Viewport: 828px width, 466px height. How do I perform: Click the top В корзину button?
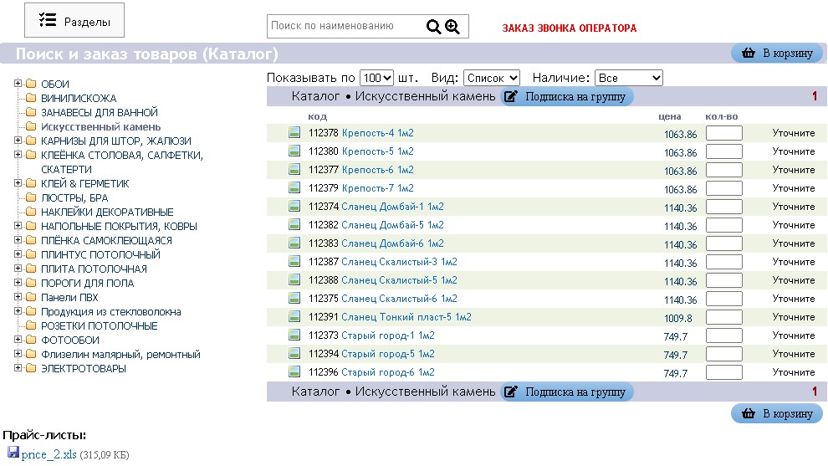[777, 54]
